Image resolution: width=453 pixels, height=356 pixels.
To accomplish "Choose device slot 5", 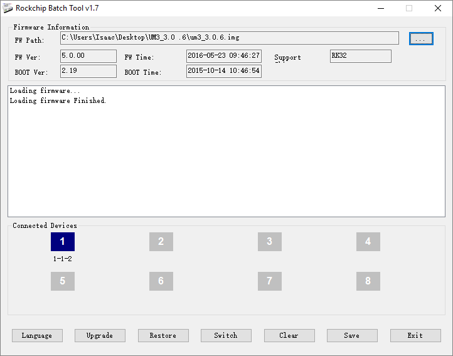I will [62, 281].
